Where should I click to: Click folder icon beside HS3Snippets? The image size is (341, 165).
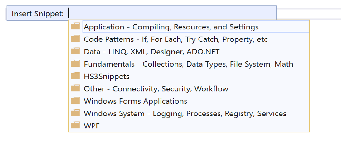(75, 76)
